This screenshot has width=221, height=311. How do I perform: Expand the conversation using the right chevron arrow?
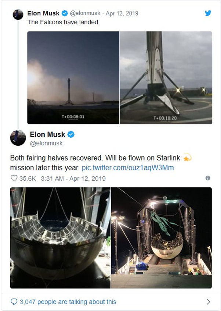[x=208, y=302]
